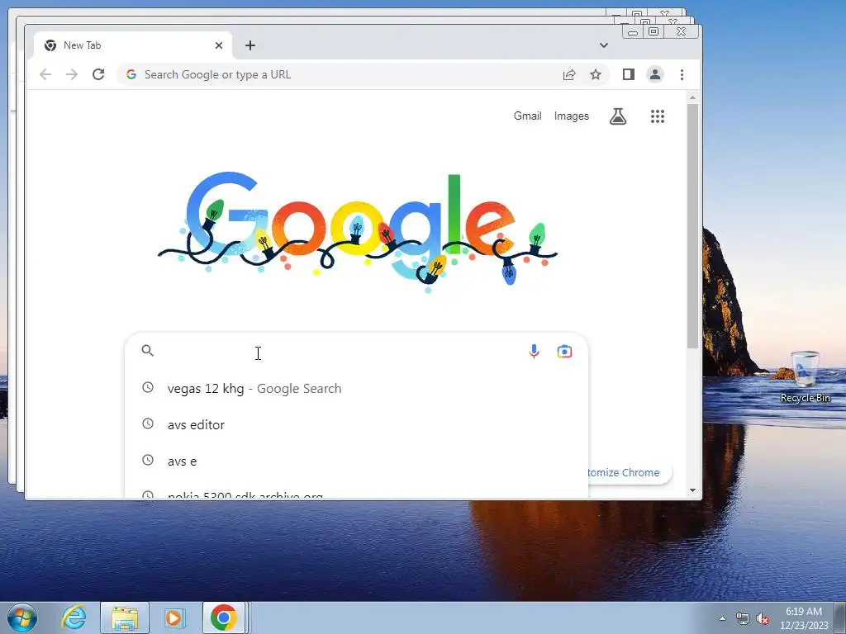Launch Internet Explorer from the taskbar
This screenshot has height=634, width=846.
click(74, 617)
